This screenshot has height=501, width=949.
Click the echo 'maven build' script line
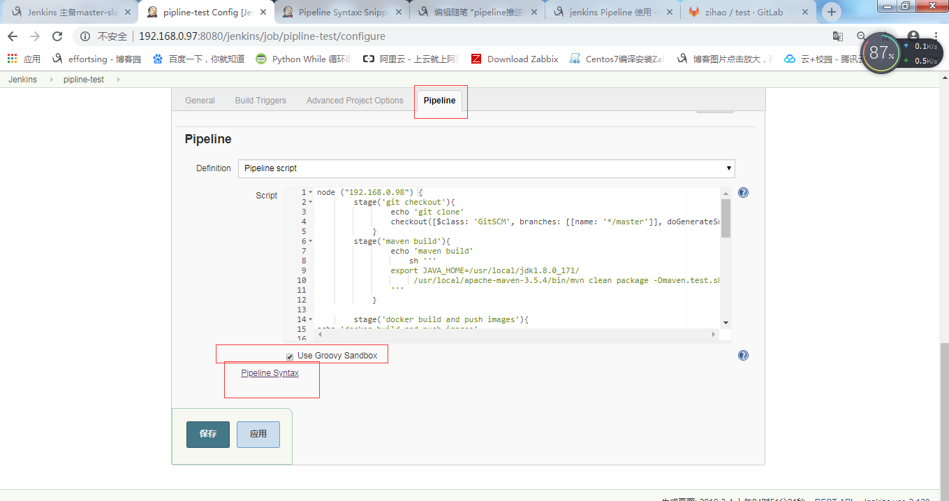pyautogui.click(x=432, y=251)
